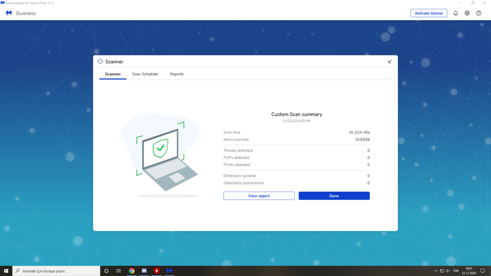Open settings gear in Malwarebytes header

click(467, 13)
